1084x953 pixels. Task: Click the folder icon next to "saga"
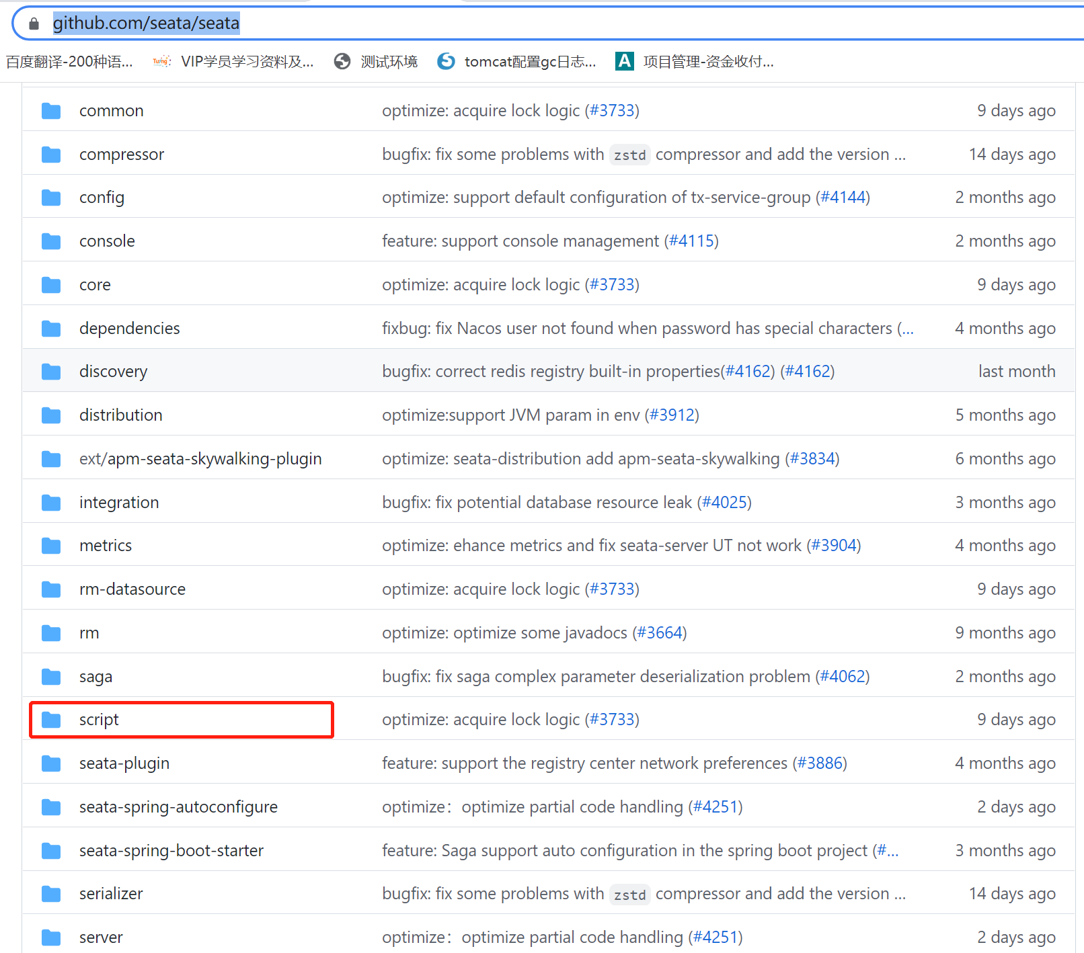tap(50, 676)
